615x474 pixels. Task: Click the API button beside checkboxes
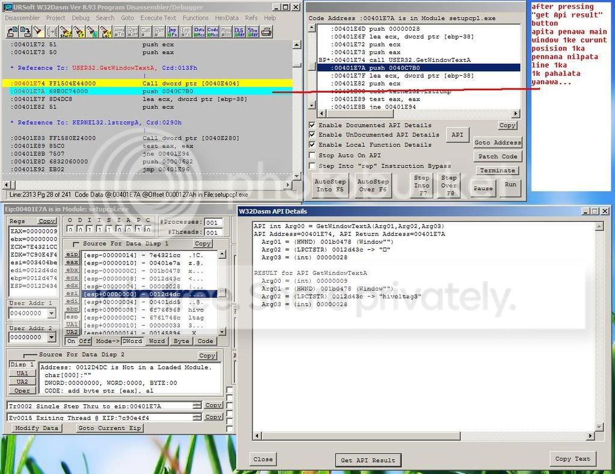point(457,135)
